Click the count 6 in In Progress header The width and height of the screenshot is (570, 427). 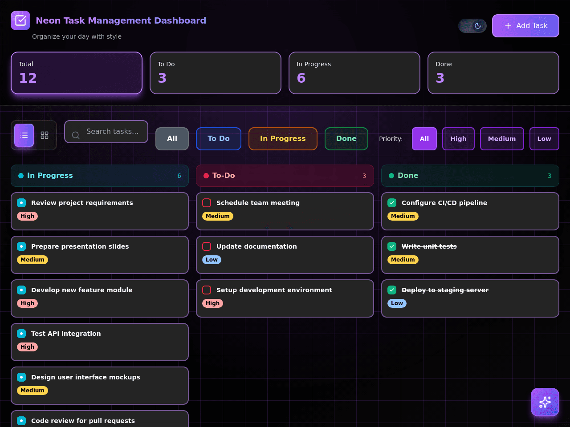179,176
